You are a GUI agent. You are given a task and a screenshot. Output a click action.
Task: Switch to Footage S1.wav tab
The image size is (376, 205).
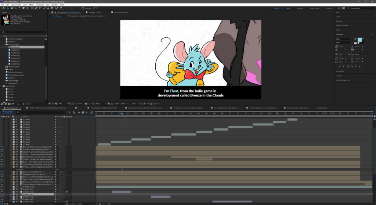click(x=95, y=12)
